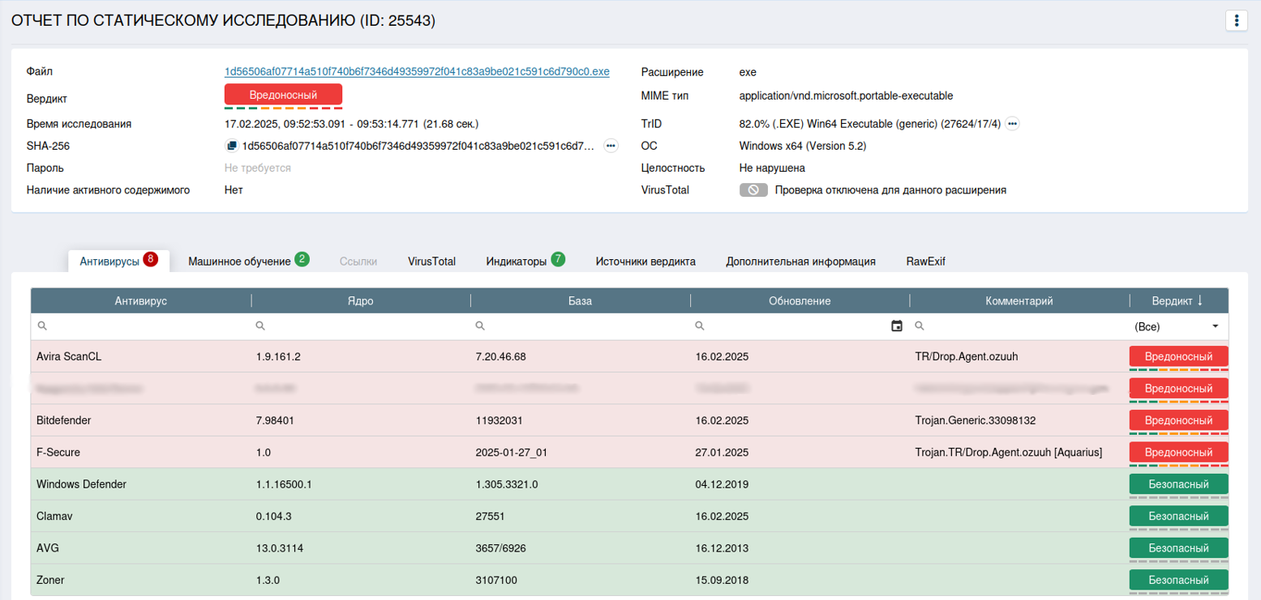Open calendar picker in Обновление filter
This screenshot has height=600, width=1261.
pos(896,326)
